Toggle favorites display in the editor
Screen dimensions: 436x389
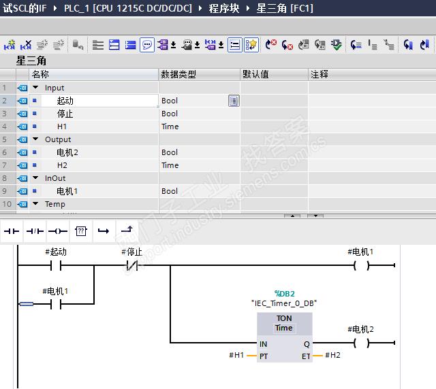[251, 44]
